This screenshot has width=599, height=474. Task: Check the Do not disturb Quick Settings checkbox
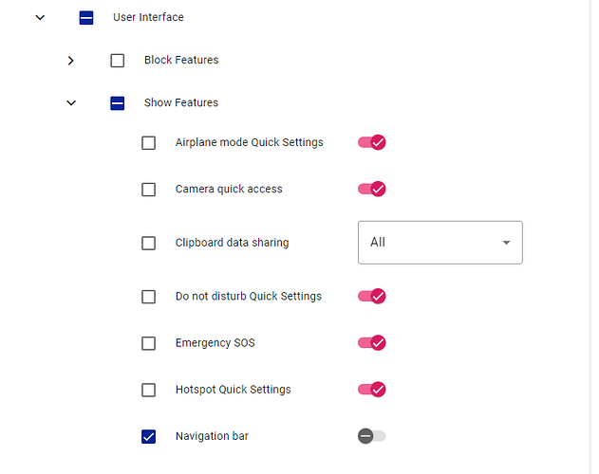(x=149, y=297)
